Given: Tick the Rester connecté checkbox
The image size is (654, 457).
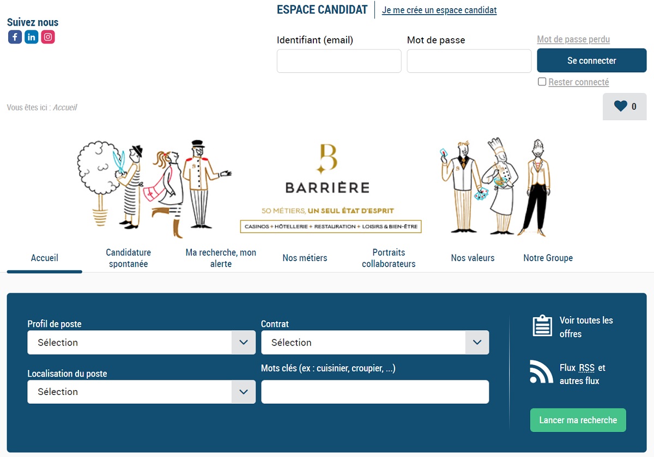Looking at the screenshot, I should tap(542, 82).
